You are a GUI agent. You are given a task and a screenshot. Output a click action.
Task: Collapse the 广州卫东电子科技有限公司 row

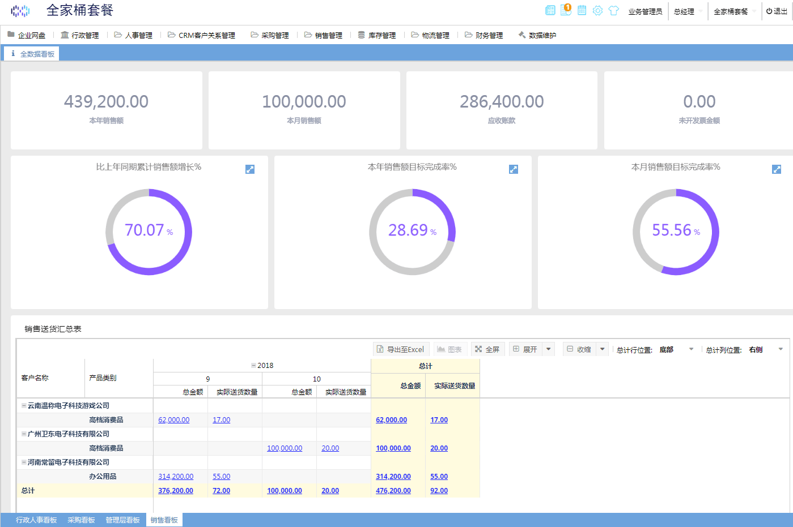coord(24,434)
